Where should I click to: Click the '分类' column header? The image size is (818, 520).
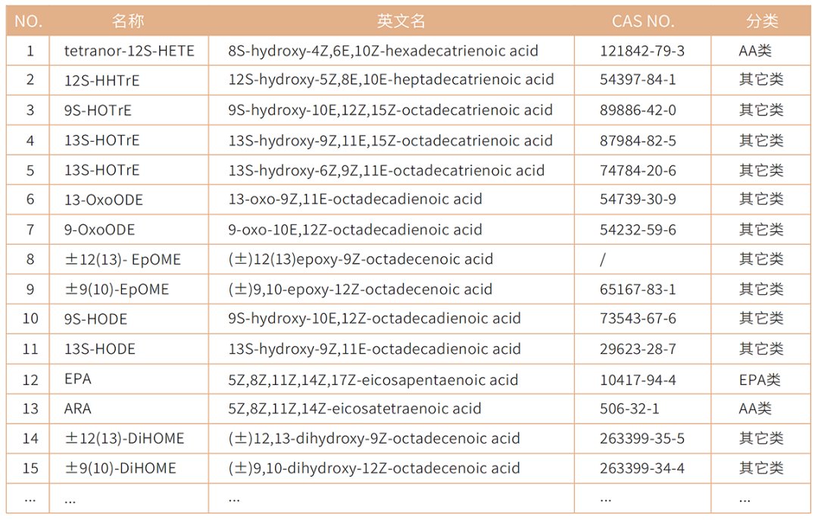click(761, 21)
